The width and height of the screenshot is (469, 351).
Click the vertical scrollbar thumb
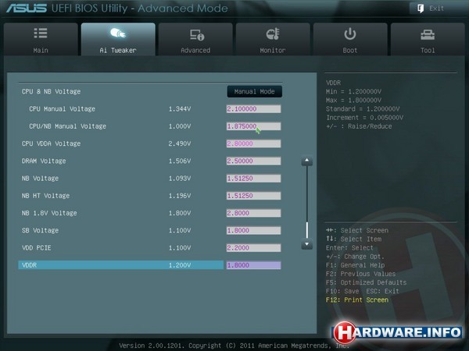307,229
